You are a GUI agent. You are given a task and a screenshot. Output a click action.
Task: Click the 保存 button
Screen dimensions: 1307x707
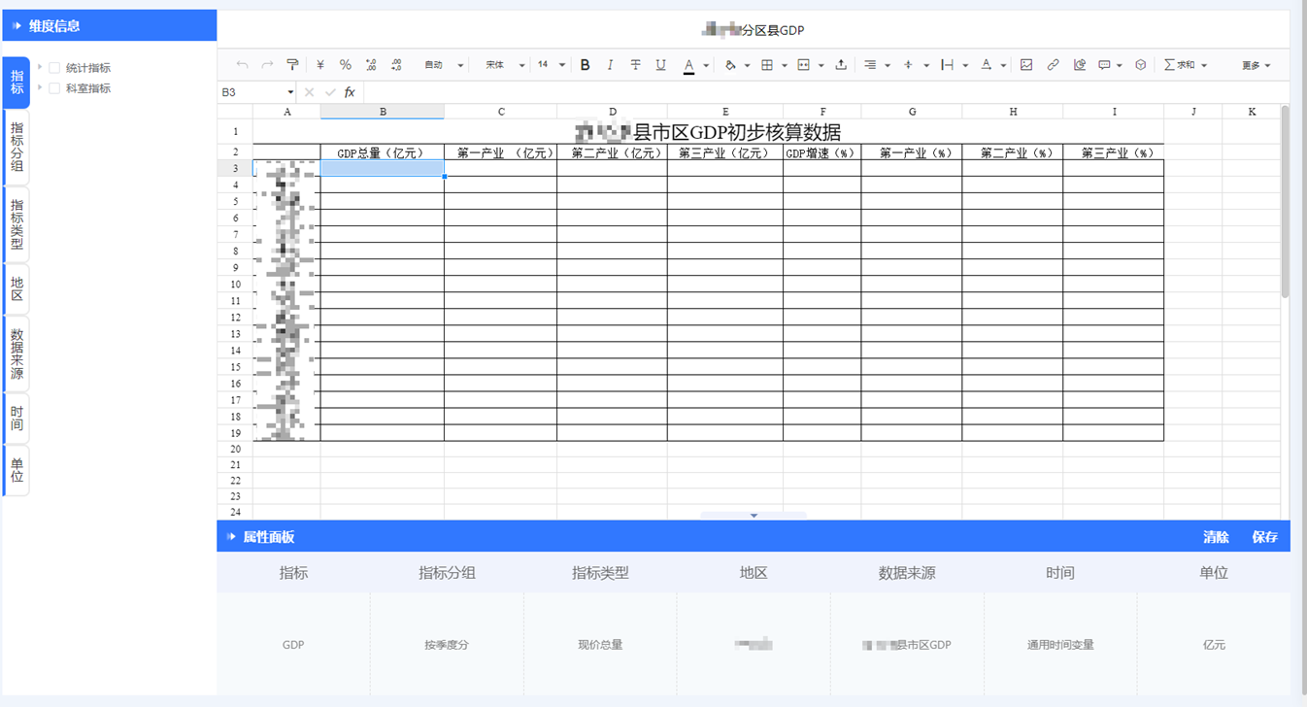(x=1264, y=537)
